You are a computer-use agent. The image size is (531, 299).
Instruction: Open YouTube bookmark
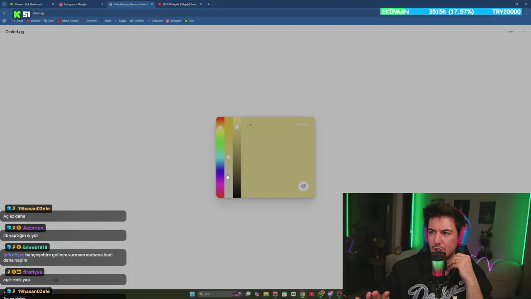click(34, 20)
